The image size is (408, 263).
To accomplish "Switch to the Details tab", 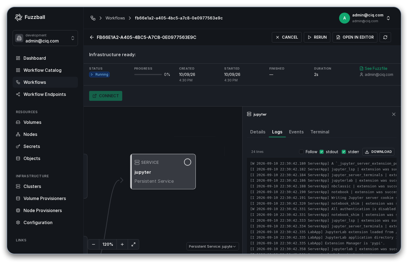I will pyautogui.click(x=258, y=132).
